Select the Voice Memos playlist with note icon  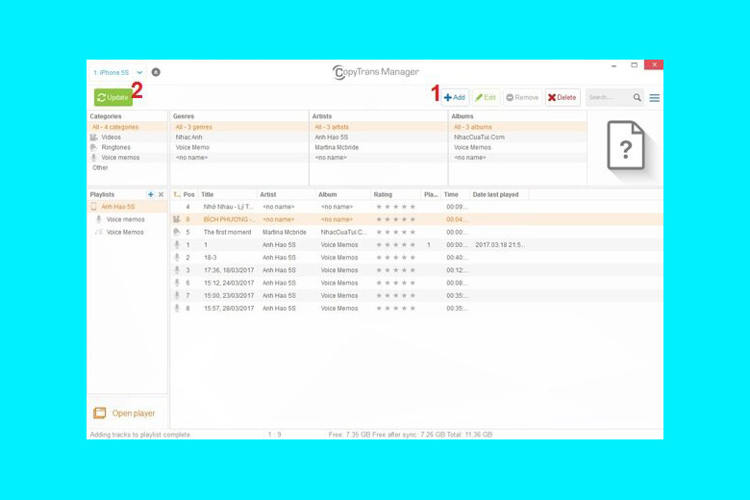point(127,232)
